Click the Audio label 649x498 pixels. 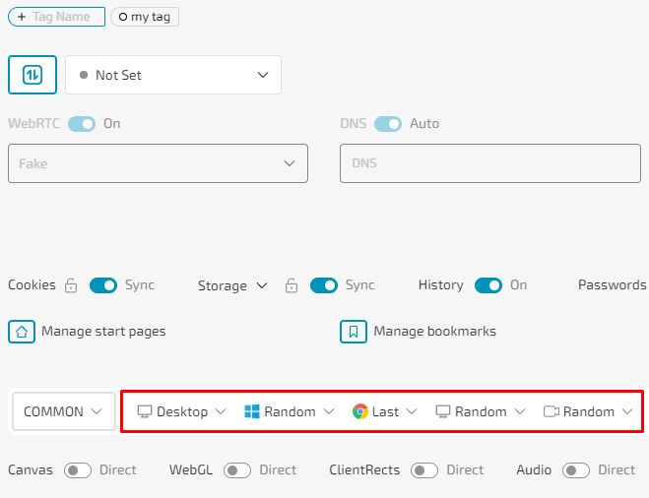pyautogui.click(x=534, y=470)
